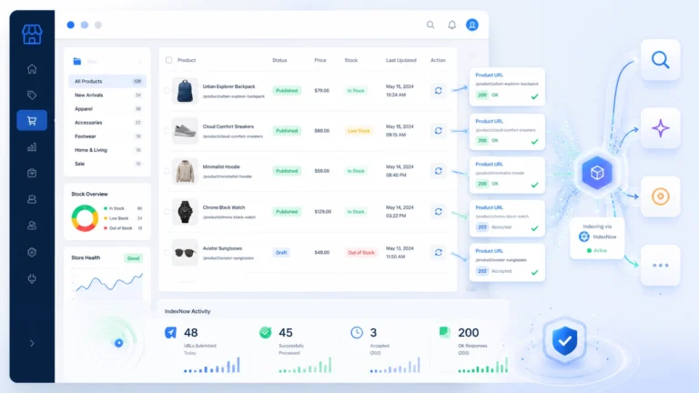The height and width of the screenshot is (393, 699).
Task: Select Home & Living category
Action: point(107,150)
